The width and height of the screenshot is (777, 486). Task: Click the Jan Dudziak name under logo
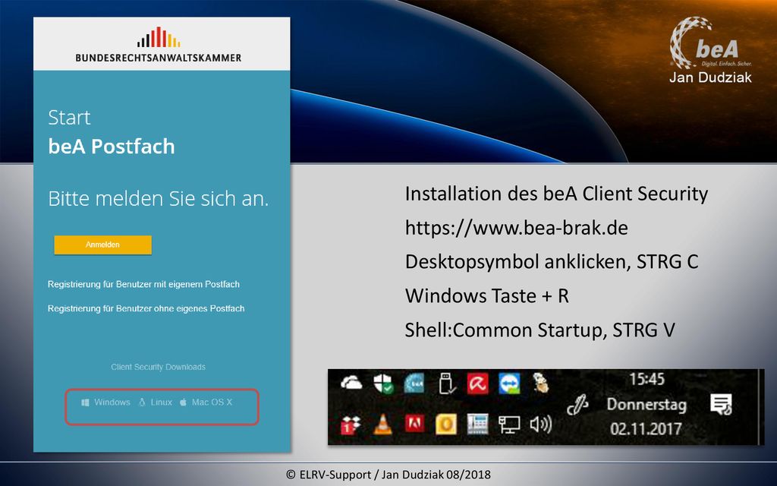[x=710, y=77]
